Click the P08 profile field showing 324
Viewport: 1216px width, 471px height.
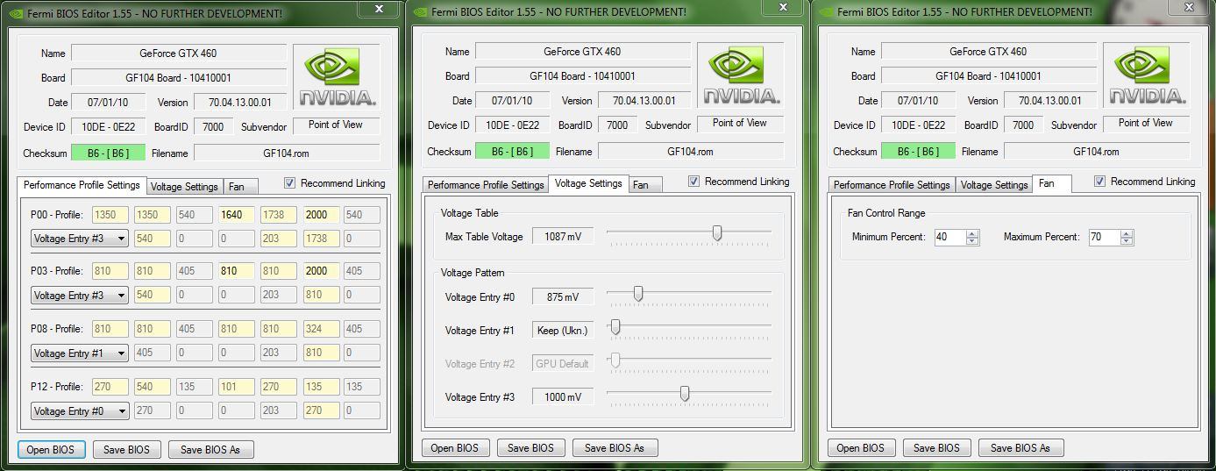(322, 329)
